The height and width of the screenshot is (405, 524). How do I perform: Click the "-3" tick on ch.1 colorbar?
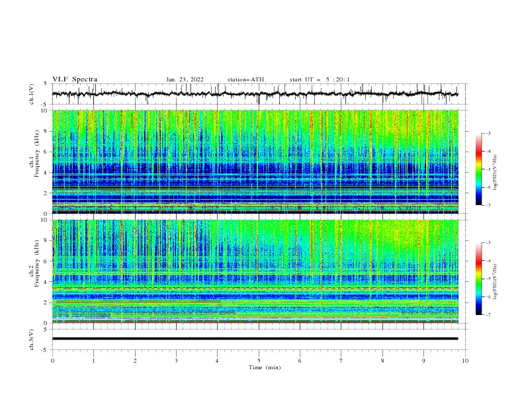pyautogui.click(x=488, y=133)
